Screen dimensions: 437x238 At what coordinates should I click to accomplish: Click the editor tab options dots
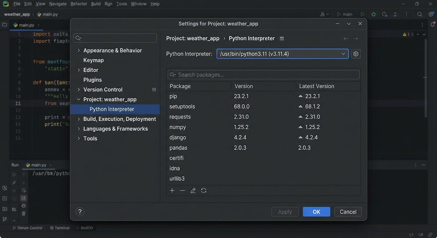point(422,25)
